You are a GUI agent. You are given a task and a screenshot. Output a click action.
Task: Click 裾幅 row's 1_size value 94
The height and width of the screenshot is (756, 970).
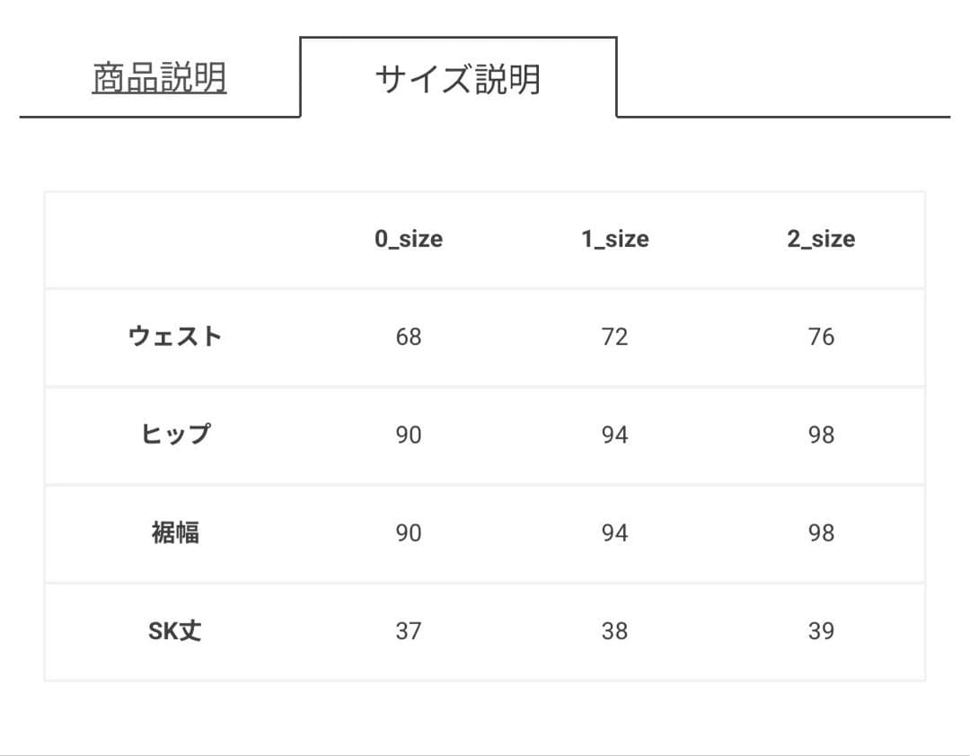point(615,532)
